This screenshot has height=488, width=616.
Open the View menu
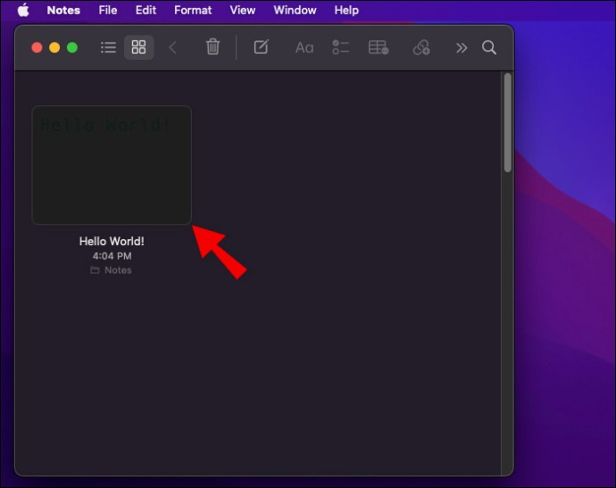243,10
